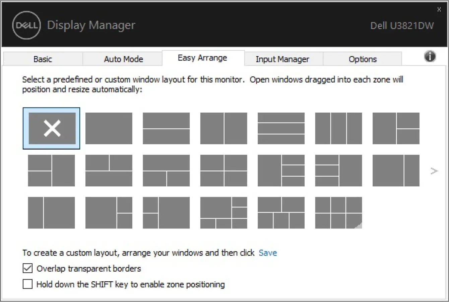Show next page of layouts arrow
449x302 pixels.
click(434, 171)
